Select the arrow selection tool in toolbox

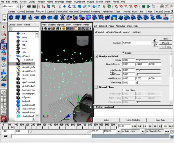[3, 27]
